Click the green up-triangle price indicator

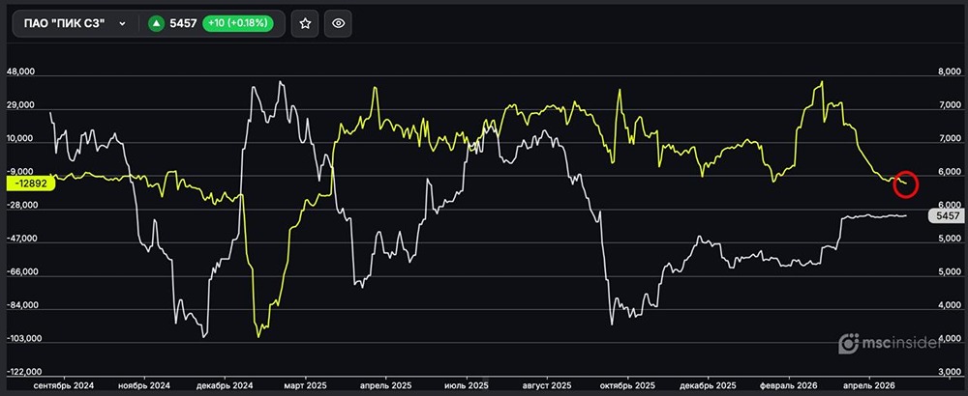click(x=156, y=23)
